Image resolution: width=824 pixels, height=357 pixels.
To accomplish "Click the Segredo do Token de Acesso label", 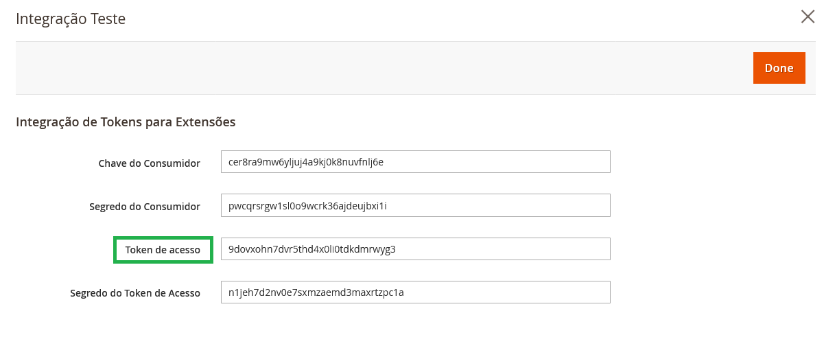I will point(135,293).
